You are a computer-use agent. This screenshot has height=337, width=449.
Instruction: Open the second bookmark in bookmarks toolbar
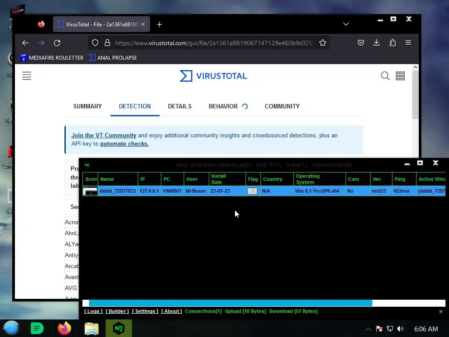113,57
